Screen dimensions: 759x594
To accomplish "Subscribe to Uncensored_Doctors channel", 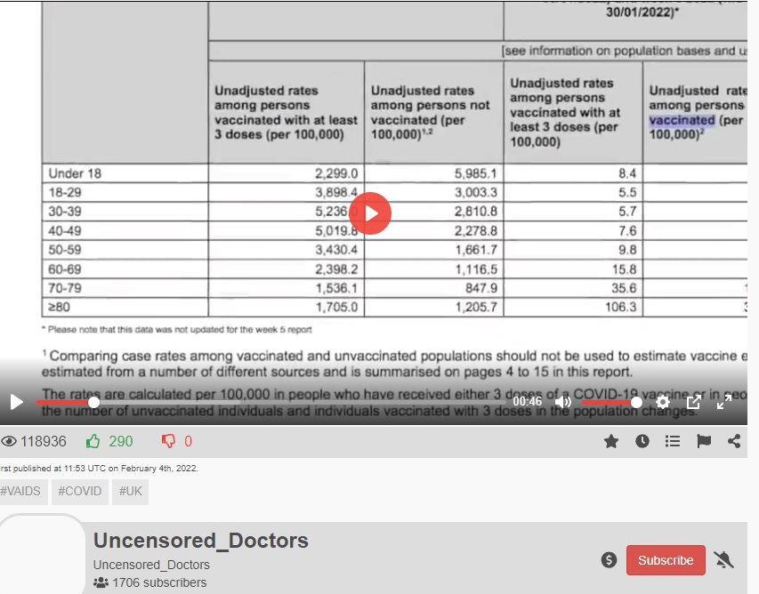I will (666, 560).
